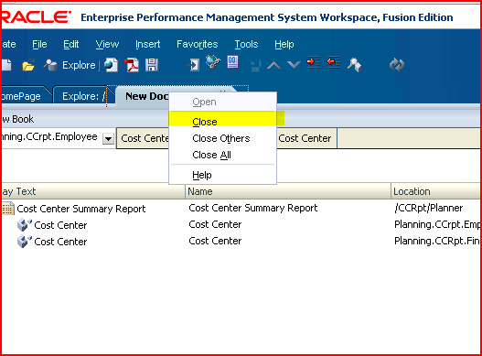Viewport: 482px width, 356px height.
Task: Click the Explore toolbar button
Action: 70,65
